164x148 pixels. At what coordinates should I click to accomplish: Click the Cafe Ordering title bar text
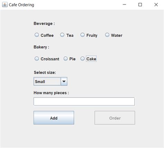[21, 5]
